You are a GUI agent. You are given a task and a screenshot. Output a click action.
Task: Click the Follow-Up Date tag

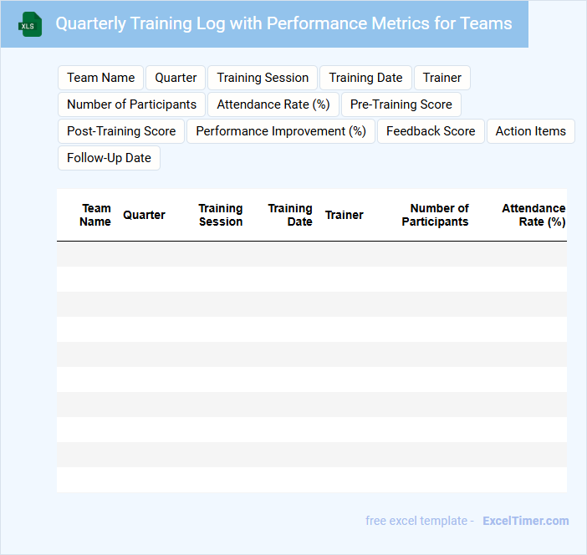tap(109, 158)
